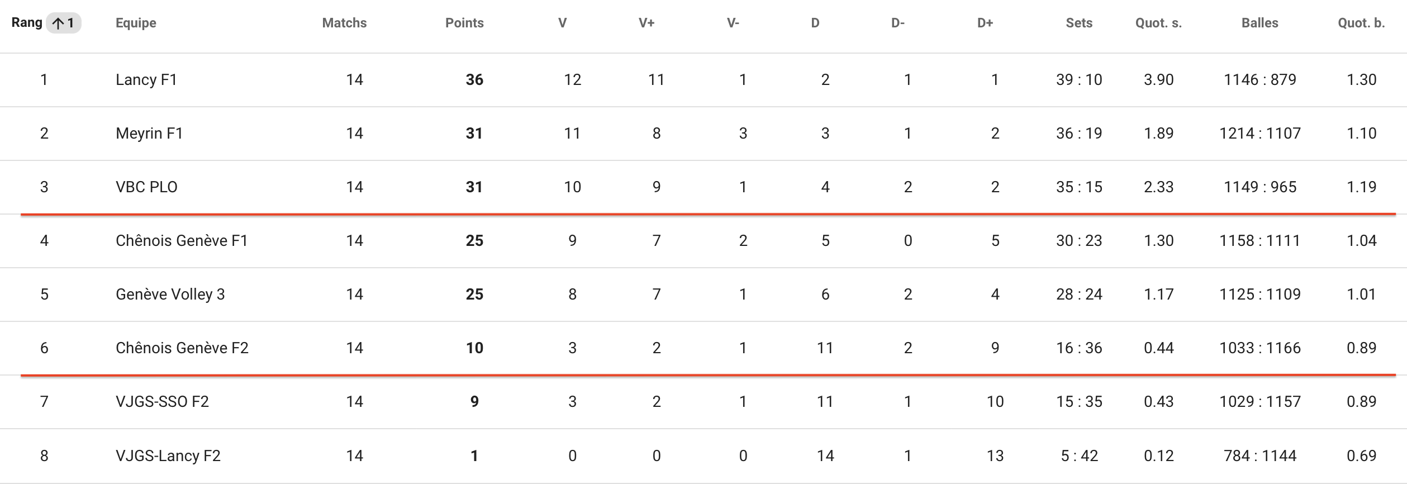The height and width of the screenshot is (484, 1407).
Task: Select Genève Volley 3 team
Action: pos(170,295)
